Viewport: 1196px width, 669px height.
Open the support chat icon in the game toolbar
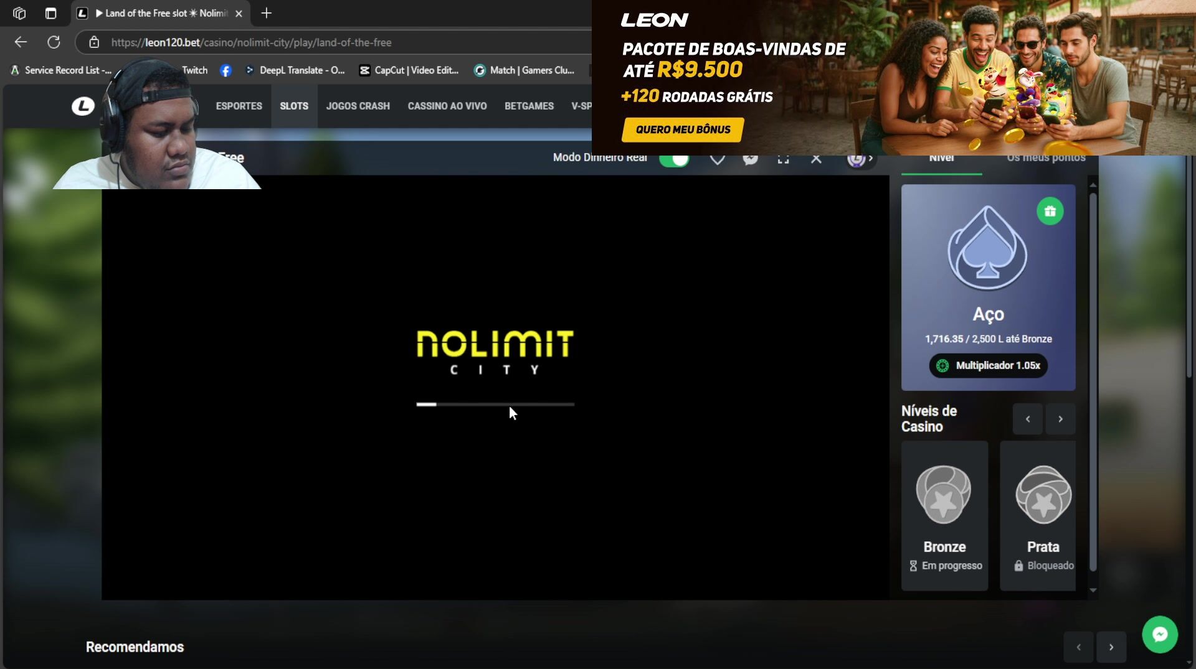click(x=750, y=159)
